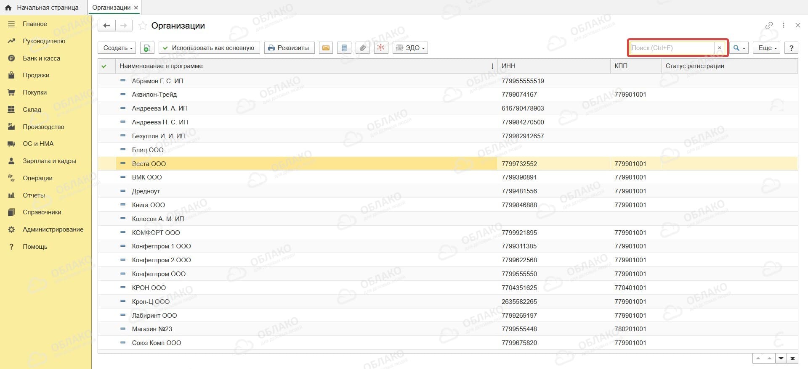808x369 pixels.
Task: Click the document list icon in toolbar
Action: pyautogui.click(x=344, y=48)
